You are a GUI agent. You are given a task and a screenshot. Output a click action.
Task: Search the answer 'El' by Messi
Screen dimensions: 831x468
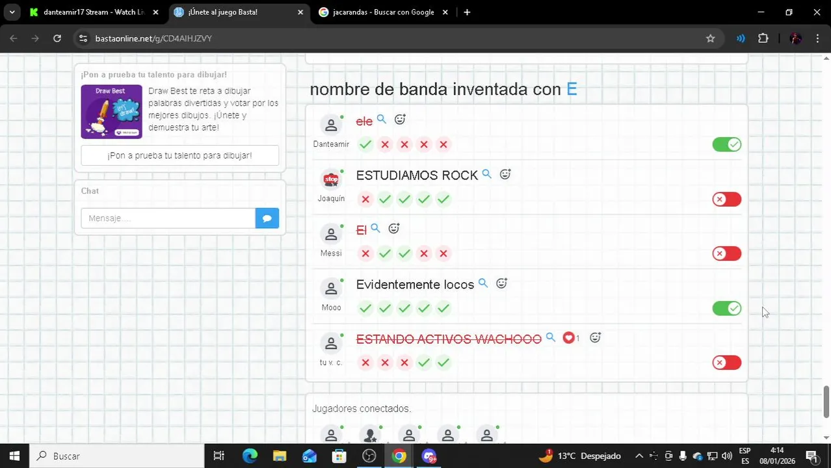tap(375, 229)
